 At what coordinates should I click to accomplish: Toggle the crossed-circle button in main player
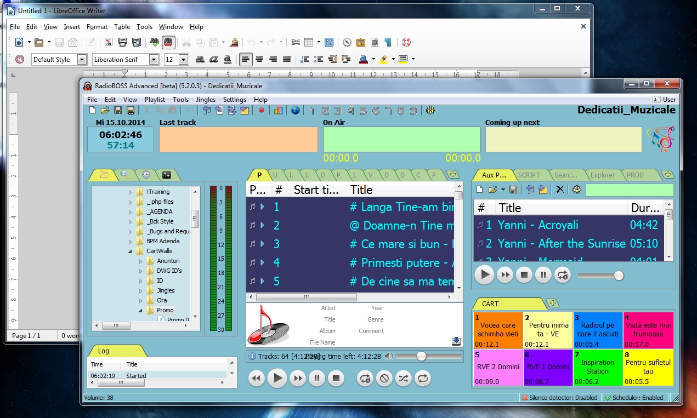[x=384, y=378]
